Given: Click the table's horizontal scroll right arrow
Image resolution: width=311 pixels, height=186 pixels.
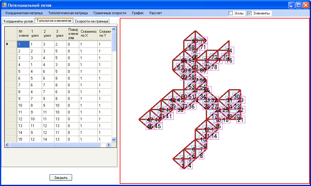Looking at the screenshot, I should [x=108, y=145].
